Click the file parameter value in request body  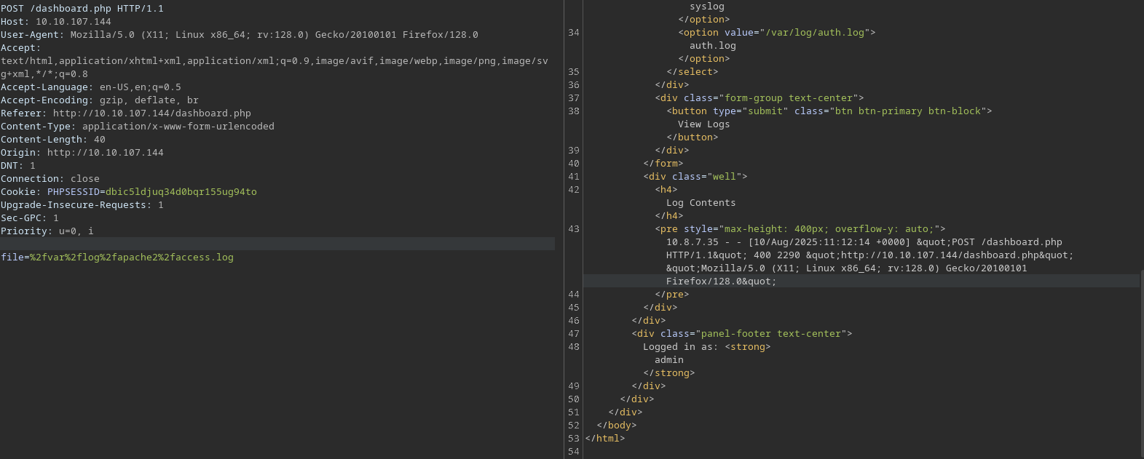pyautogui.click(x=131, y=258)
